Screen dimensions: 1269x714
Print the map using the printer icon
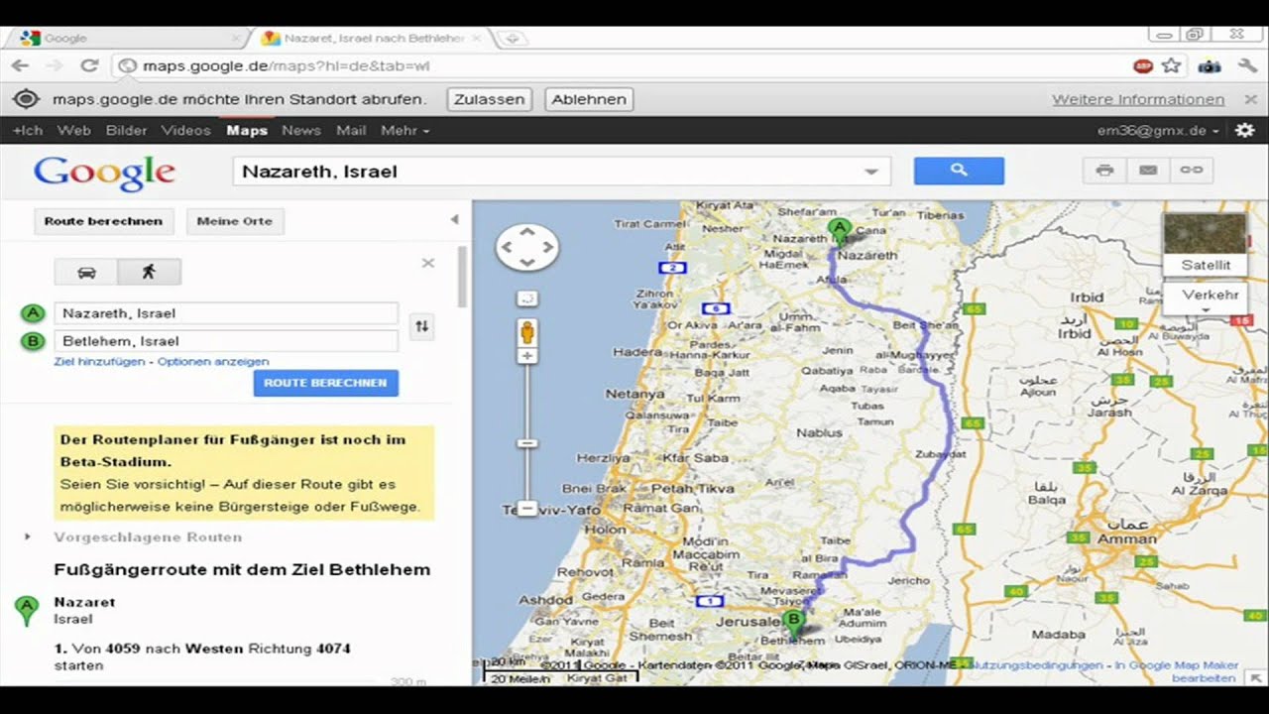click(1104, 171)
